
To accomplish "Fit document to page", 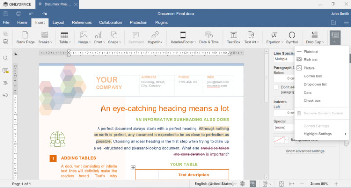I will coord(281,184).
